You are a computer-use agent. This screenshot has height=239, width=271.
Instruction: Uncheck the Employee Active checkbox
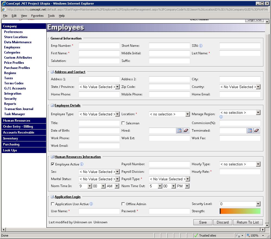click(53, 164)
